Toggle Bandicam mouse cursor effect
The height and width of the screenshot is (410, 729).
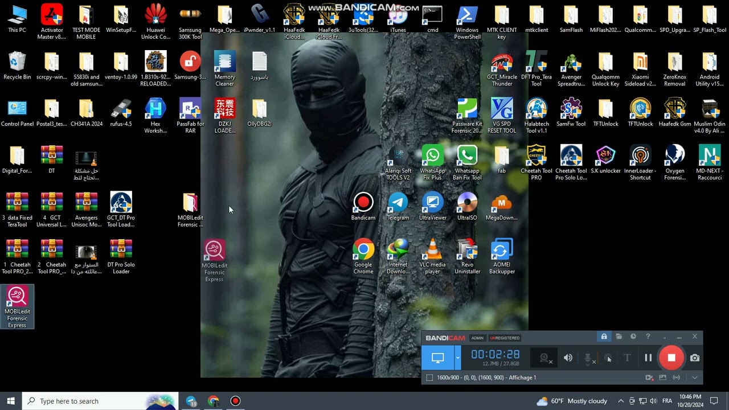click(x=608, y=358)
